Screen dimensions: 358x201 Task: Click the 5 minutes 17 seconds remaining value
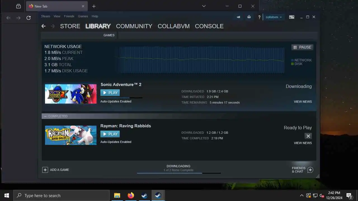(x=225, y=102)
